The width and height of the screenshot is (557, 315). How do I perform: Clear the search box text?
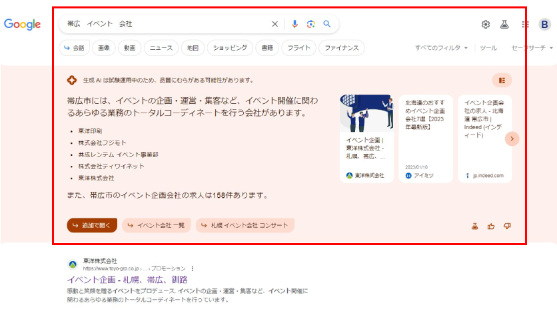(x=275, y=24)
